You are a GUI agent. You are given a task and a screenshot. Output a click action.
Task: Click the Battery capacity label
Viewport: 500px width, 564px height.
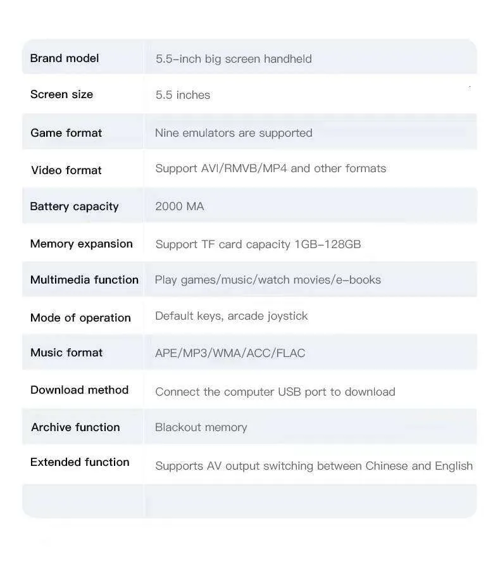pyautogui.click(x=74, y=206)
